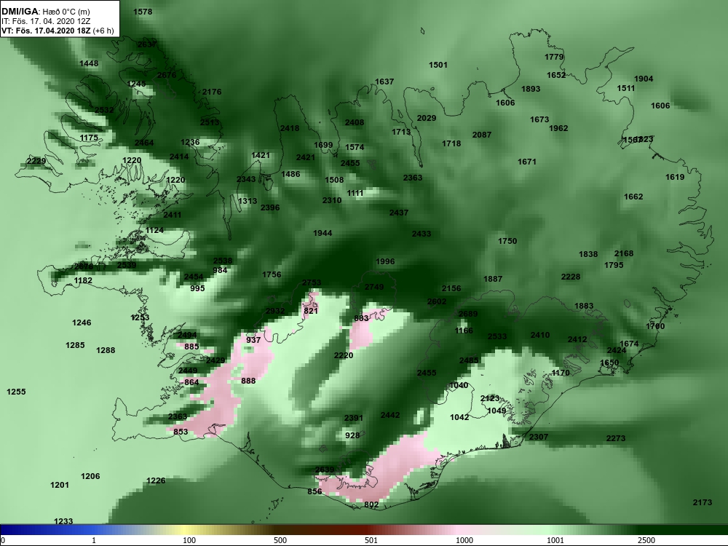Click the legend label '1000'
Image resolution: width=728 pixels, height=546 pixels.
[x=464, y=540]
